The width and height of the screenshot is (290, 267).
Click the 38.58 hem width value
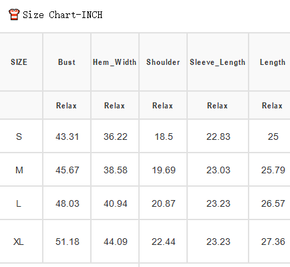[x=116, y=170]
